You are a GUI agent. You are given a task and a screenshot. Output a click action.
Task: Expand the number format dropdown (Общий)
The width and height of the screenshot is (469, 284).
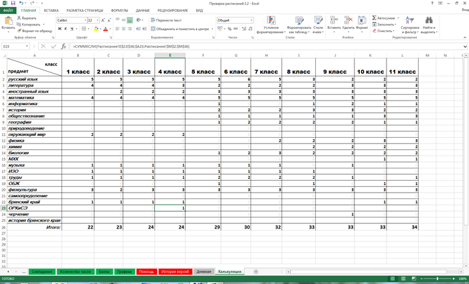pos(251,20)
